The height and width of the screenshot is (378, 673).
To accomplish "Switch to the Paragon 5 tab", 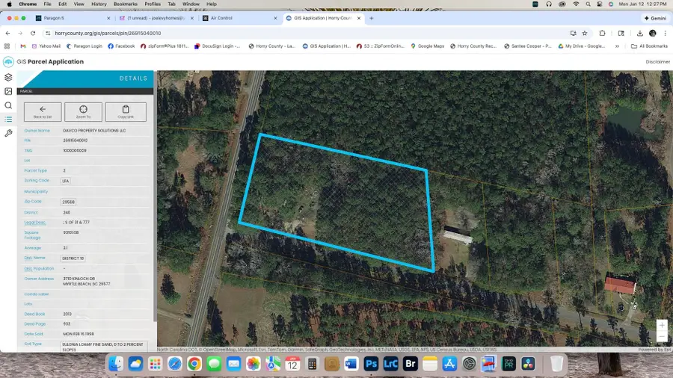I will [72, 18].
